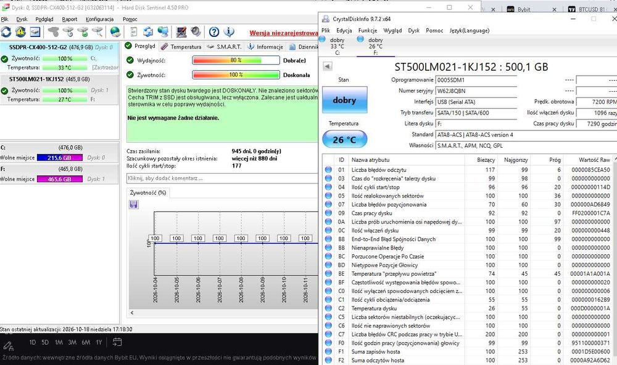Viewport: 617px width, 365px height.
Task: Click the blue info icon next to help
Action: [x=229, y=32]
